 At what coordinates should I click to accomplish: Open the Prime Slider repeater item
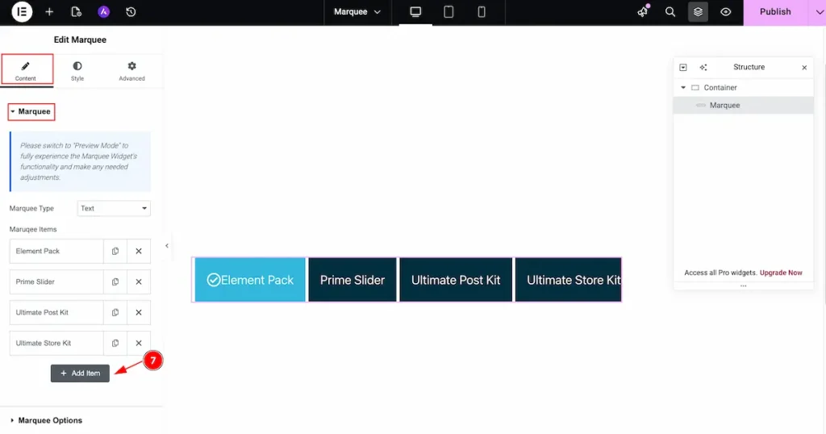[56, 282]
